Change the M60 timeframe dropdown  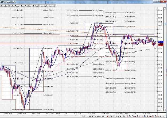click(99, 116)
